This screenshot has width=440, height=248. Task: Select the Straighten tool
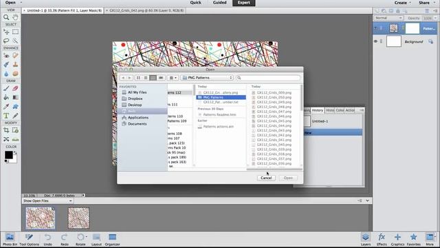tap(15, 139)
